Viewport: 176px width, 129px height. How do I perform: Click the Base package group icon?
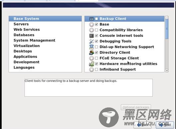(91, 24)
